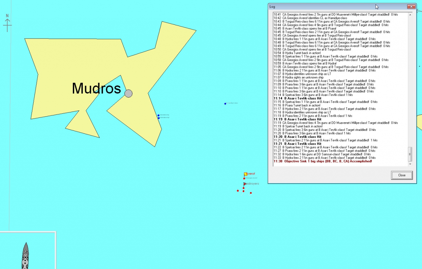
Task: Click the warship silhouette in corner panel
Action: coord(25,256)
